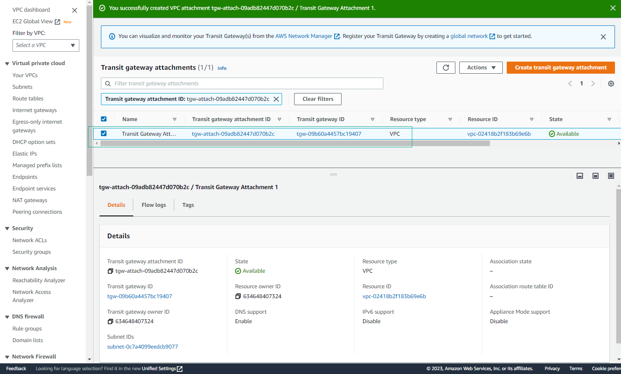Open the Terms footer link
The image size is (621, 374).
click(576, 369)
